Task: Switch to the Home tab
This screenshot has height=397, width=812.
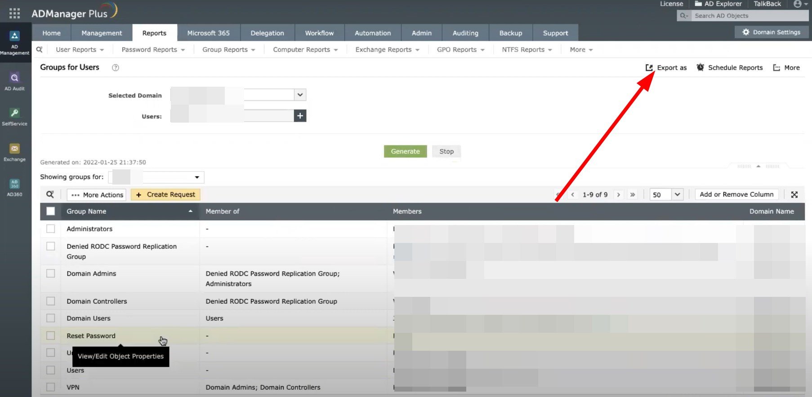Action: pos(51,33)
